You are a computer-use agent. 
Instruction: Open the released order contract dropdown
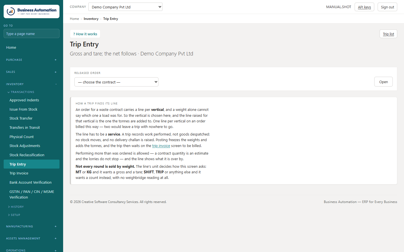[116, 82]
